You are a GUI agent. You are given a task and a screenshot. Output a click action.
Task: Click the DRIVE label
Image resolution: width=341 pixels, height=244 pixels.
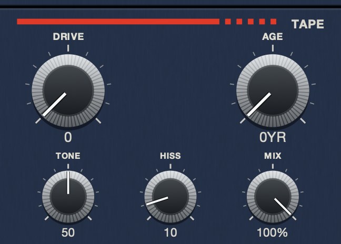(68, 36)
